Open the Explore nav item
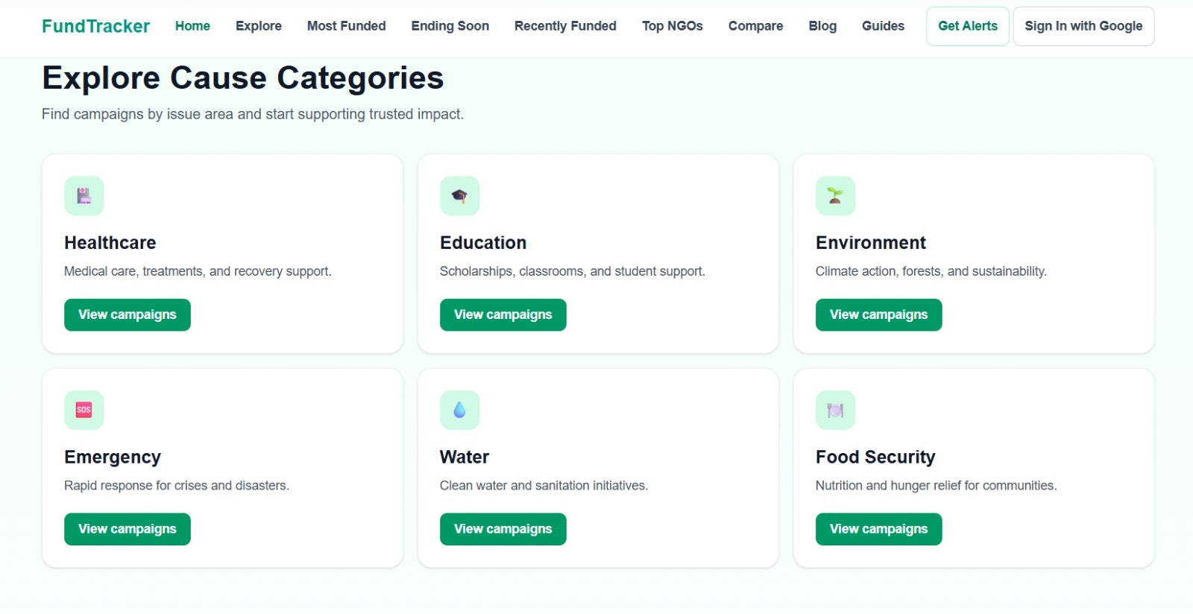Screen dimensions: 1193x614 259,26
